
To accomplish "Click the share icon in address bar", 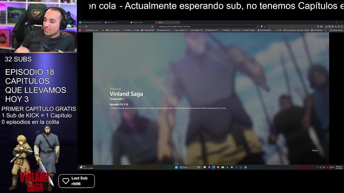I will point(258,27).
